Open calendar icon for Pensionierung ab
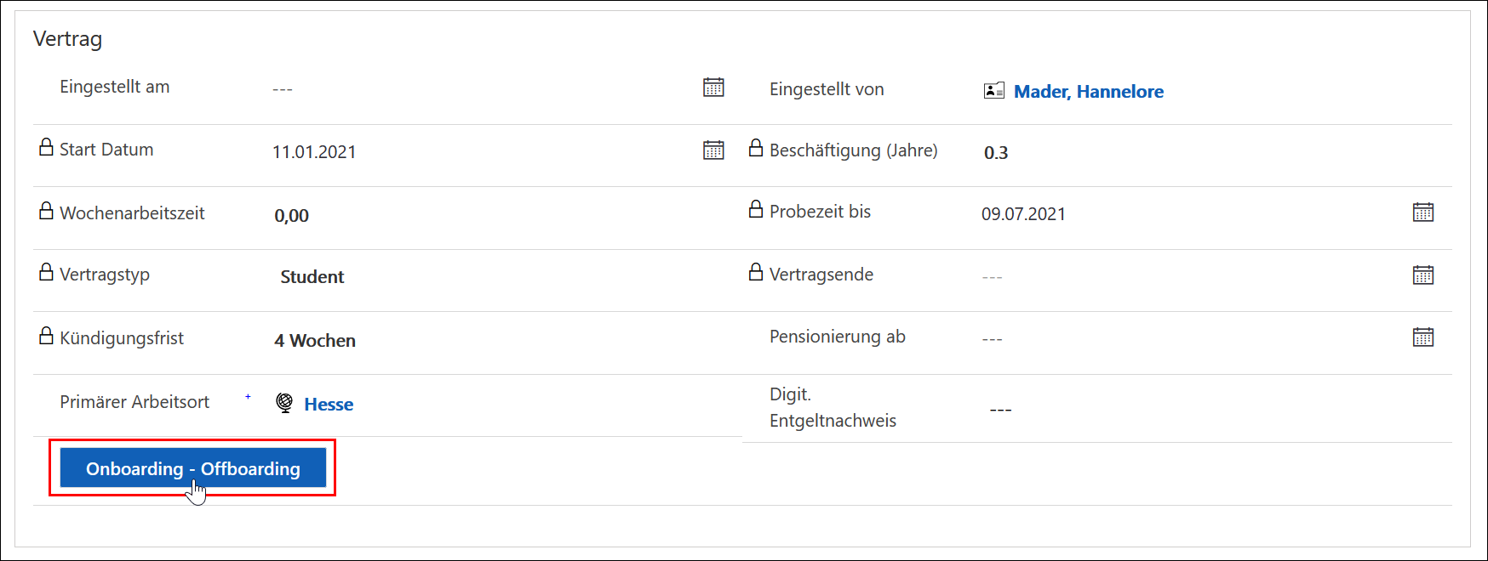This screenshot has height=561, width=1488. pos(1423,337)
